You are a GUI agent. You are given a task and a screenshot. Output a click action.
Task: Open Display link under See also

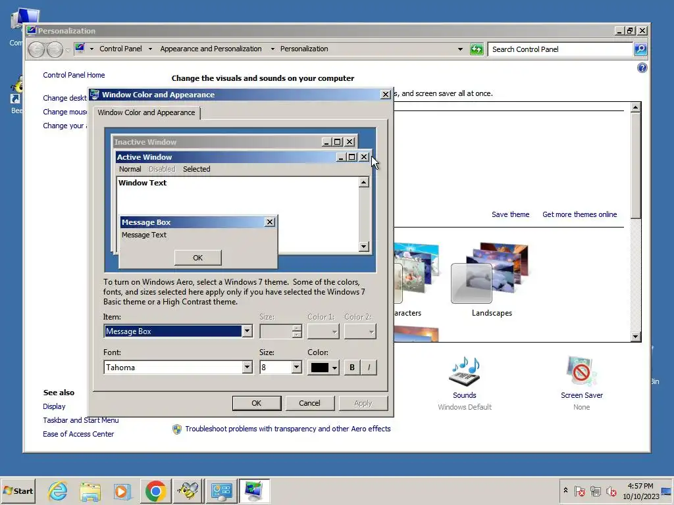click(54, 406)
